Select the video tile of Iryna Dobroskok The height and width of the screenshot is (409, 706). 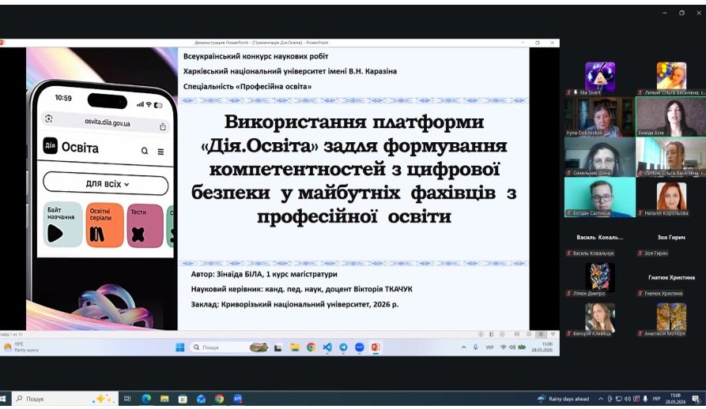(599, 117)
